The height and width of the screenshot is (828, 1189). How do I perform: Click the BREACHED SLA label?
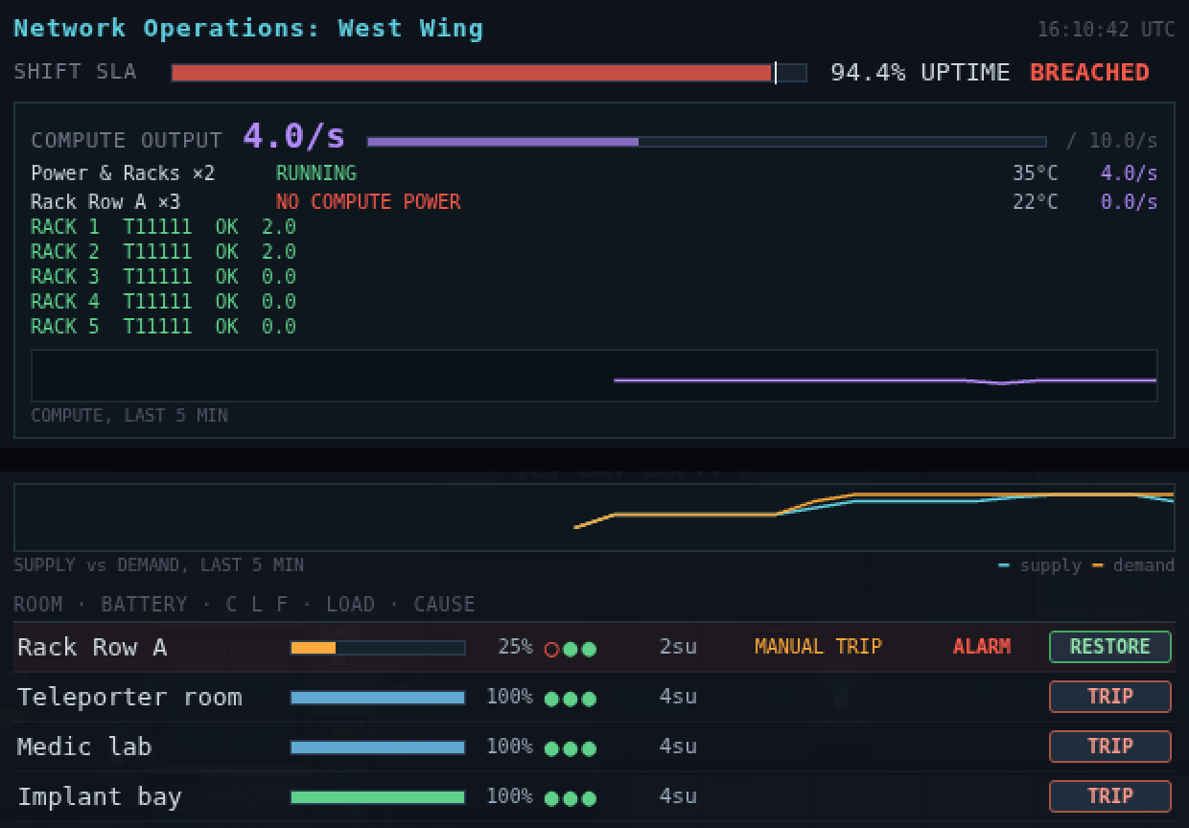point(1089,73)
